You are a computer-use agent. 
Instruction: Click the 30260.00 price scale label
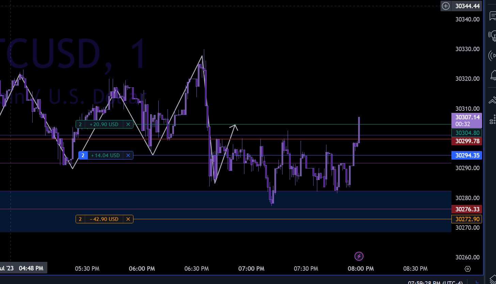click(x=467, y=257)
